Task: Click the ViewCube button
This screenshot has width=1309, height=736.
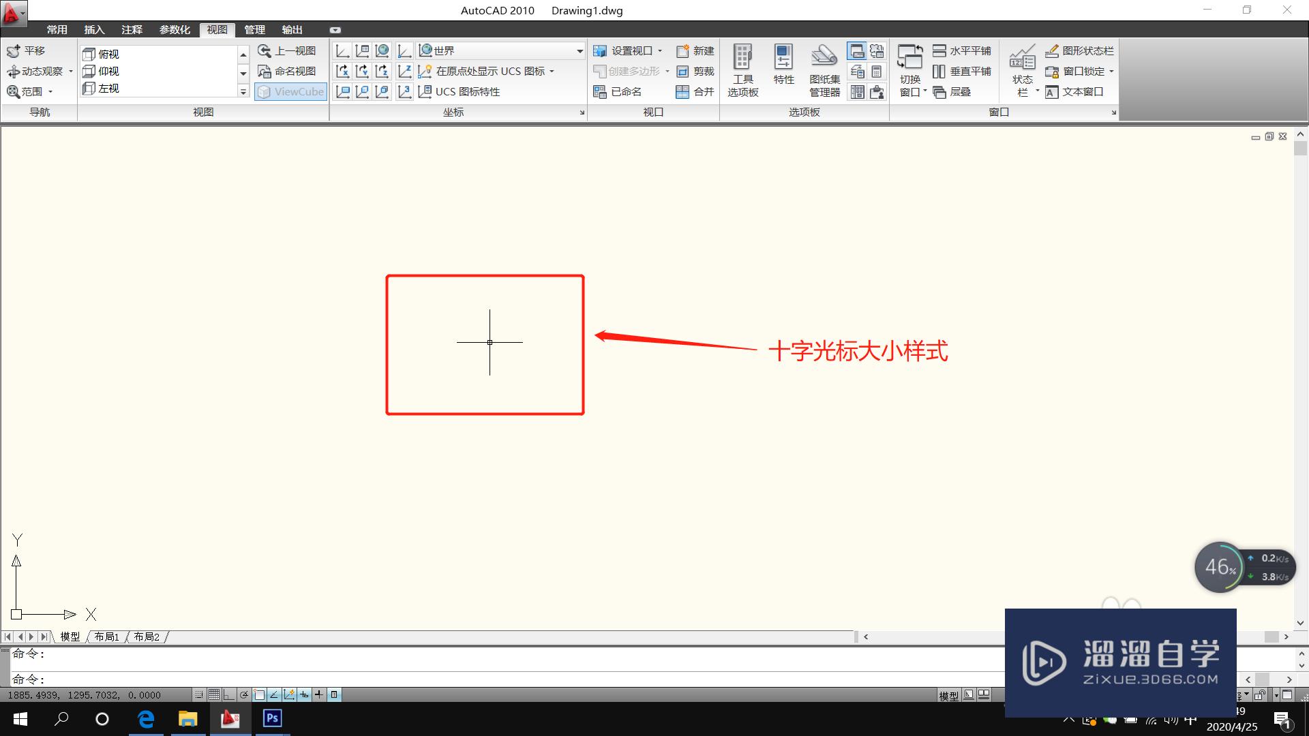Action: (291, 91)
